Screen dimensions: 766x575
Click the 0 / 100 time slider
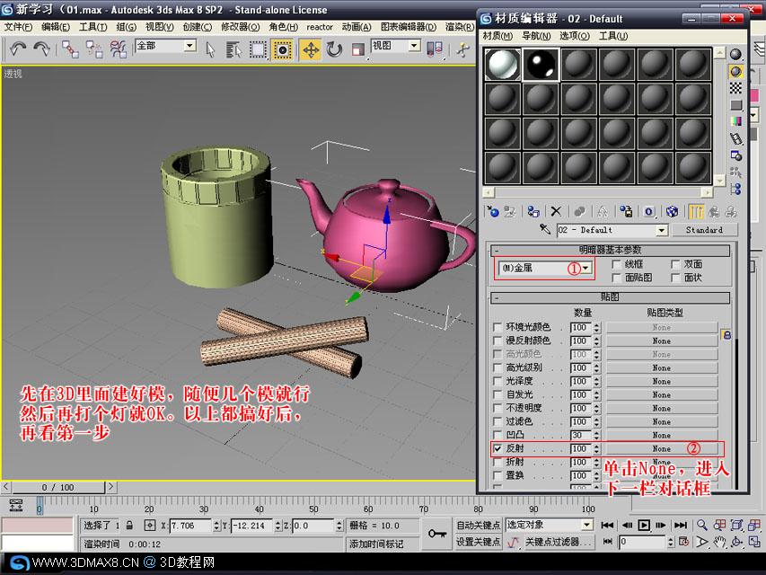58,487
